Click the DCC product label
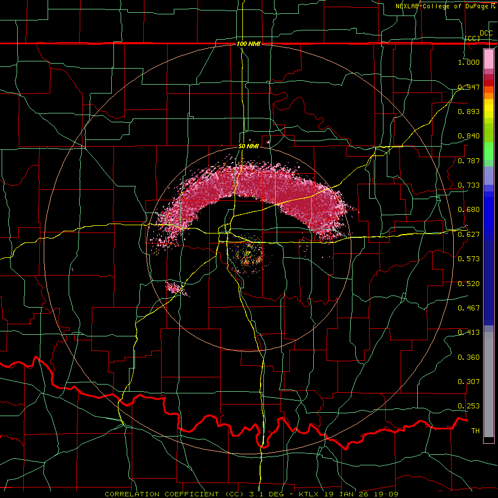498x498 pixels. coord(486,33)
